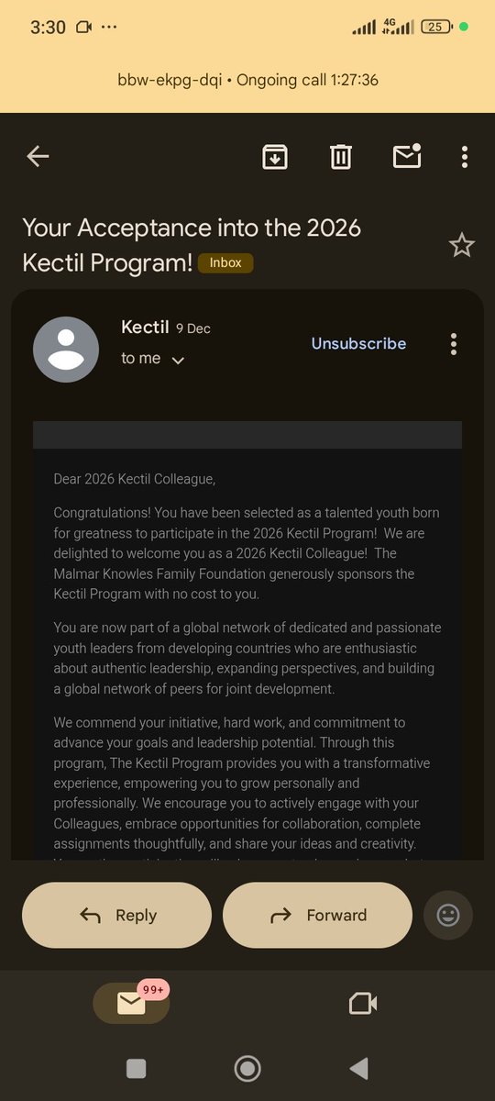Switch to the Mail tab with 99+ badge
Screen dimensions: 495x1101
coord(132,1003)
